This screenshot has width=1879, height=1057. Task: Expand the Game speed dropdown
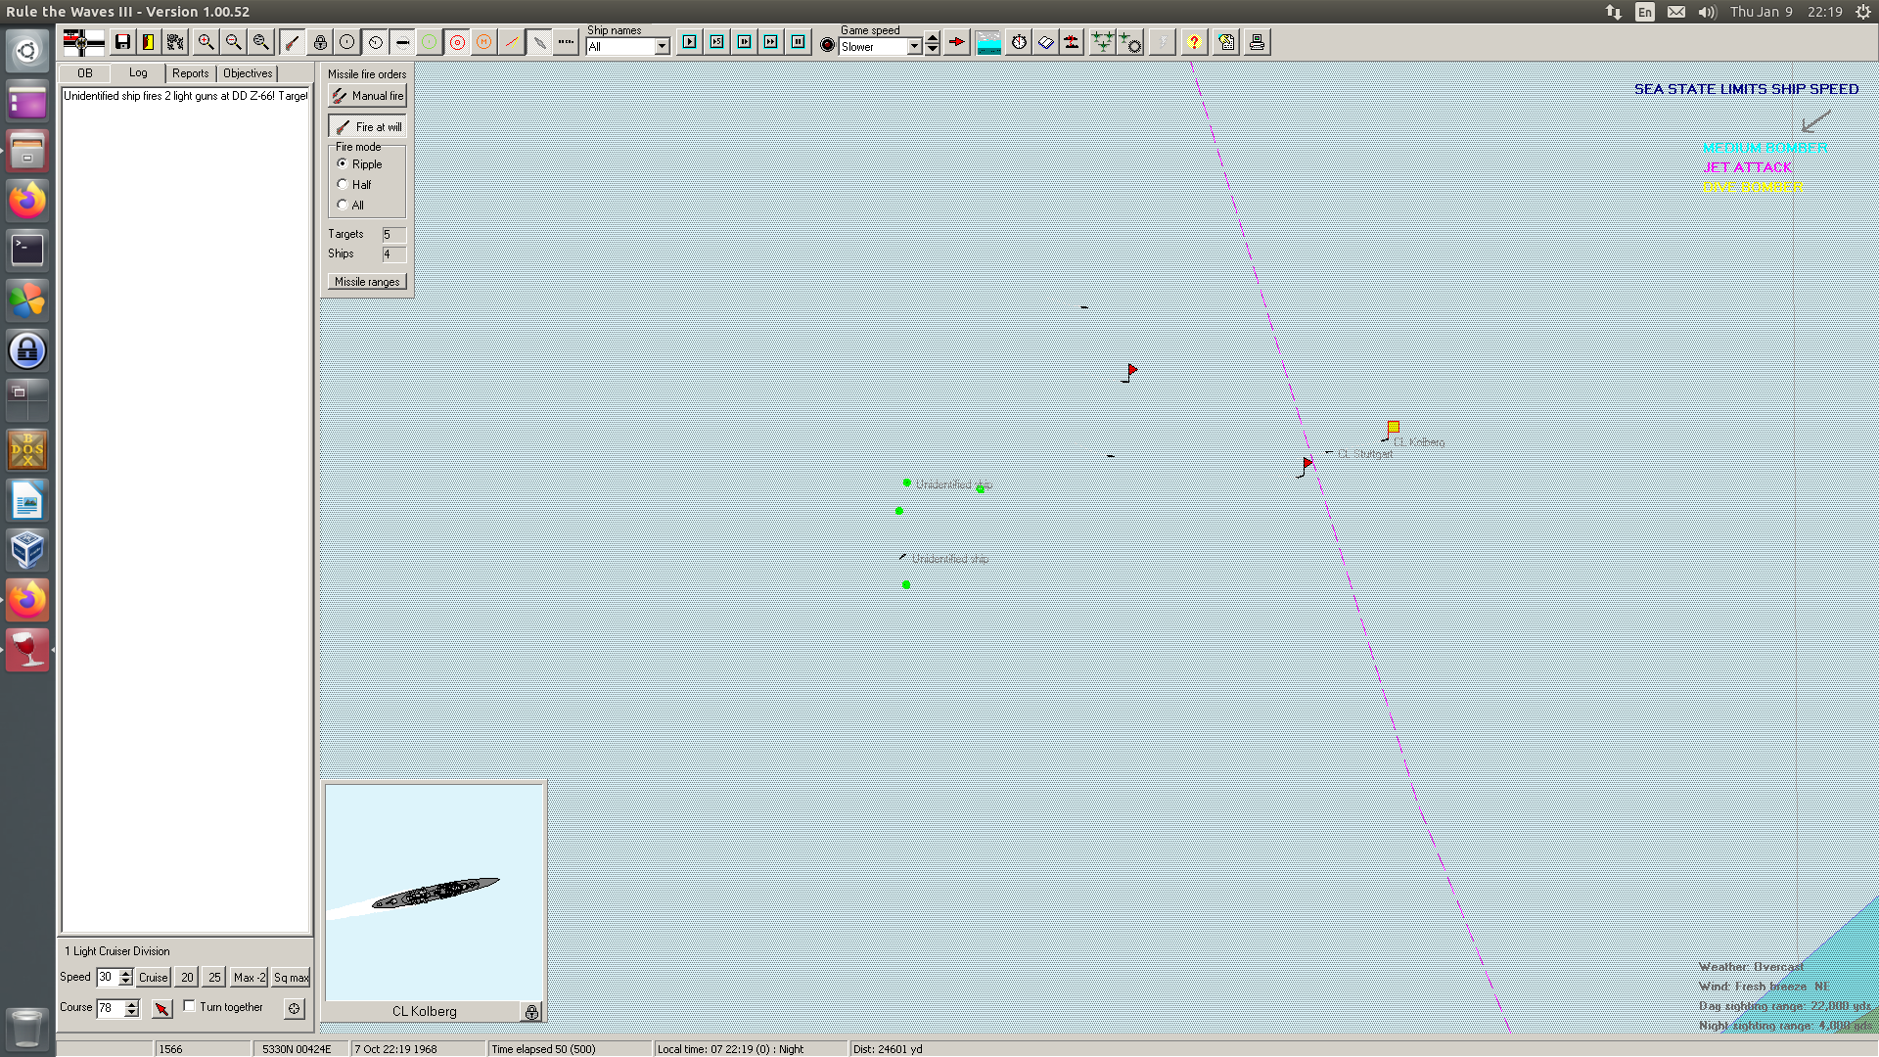pyautogui.click(x=914, y=46)
